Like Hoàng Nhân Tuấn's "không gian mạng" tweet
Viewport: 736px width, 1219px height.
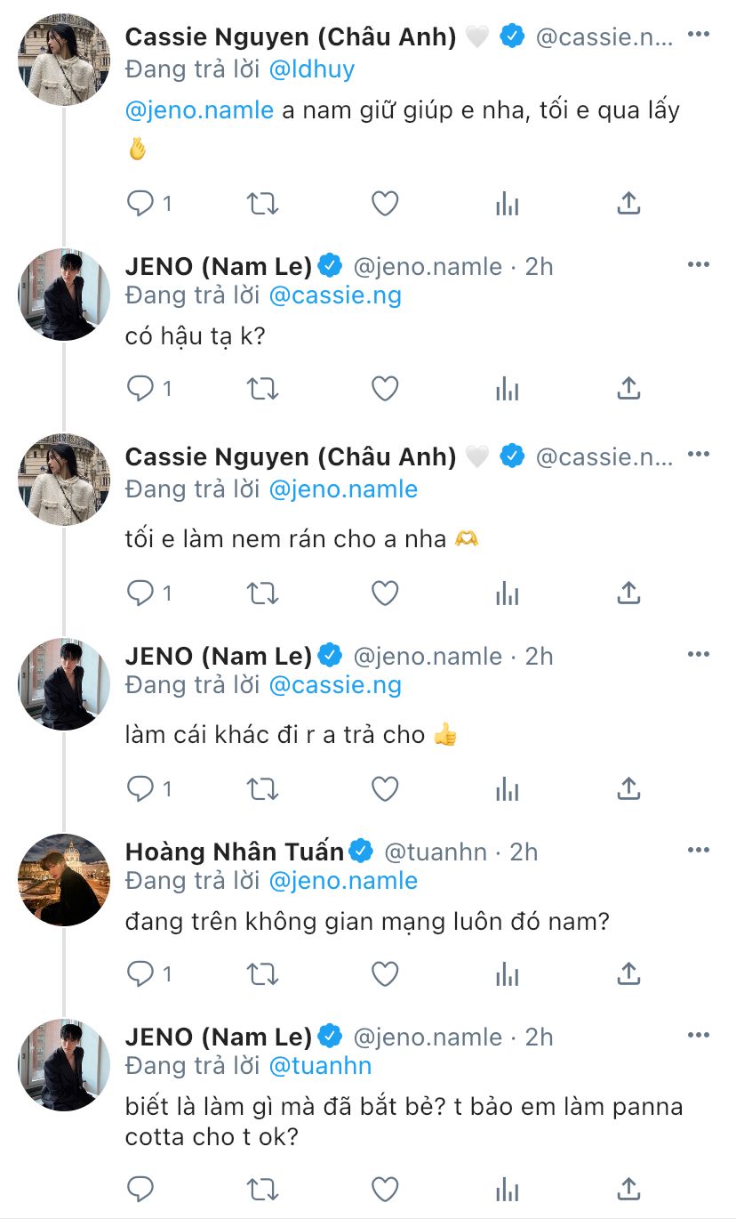click(384, 974)
